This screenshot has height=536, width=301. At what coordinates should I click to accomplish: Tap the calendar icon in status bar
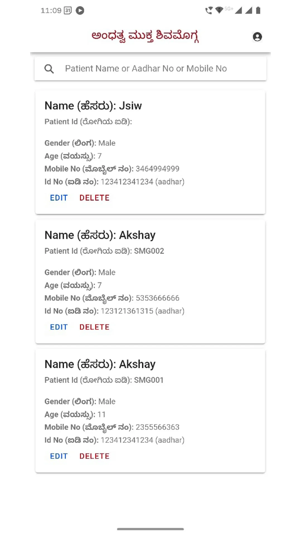68,11
